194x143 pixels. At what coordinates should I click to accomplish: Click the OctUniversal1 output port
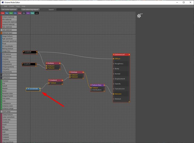(x=129, y=55)
